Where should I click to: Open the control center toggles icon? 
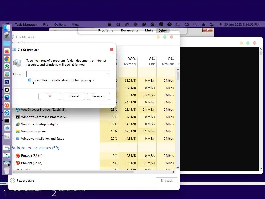[212, 24]
